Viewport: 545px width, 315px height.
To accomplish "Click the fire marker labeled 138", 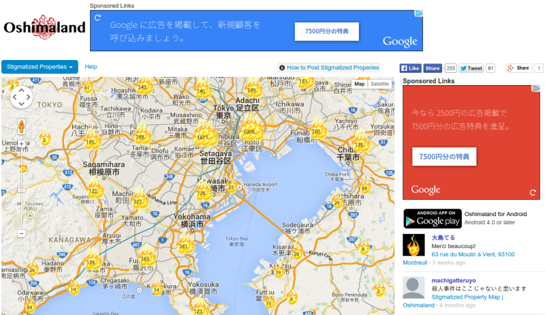I will [x=360, y=143].
